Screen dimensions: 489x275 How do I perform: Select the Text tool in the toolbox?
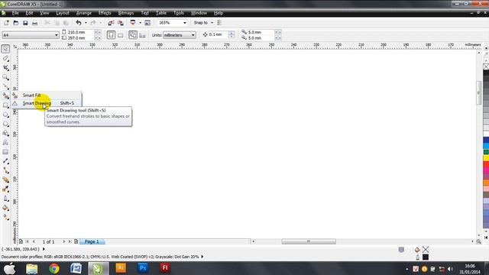pyautogui.click(x=5, y=143)
